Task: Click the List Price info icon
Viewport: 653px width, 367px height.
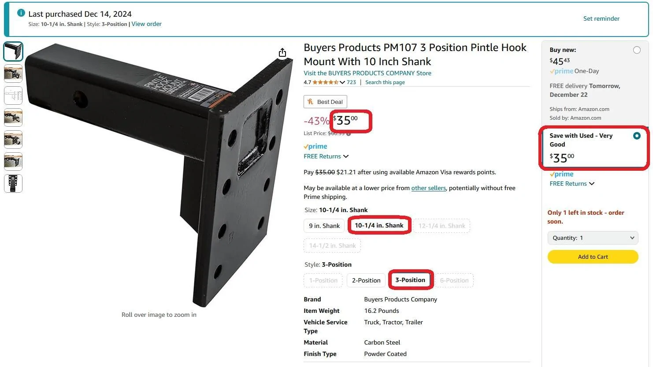Action: tap(349, 134)
